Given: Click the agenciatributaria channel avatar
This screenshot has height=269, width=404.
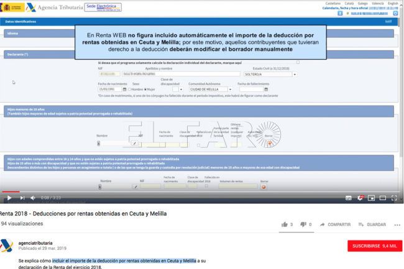Looking at the screenshot, I should [x=6, y=245].
